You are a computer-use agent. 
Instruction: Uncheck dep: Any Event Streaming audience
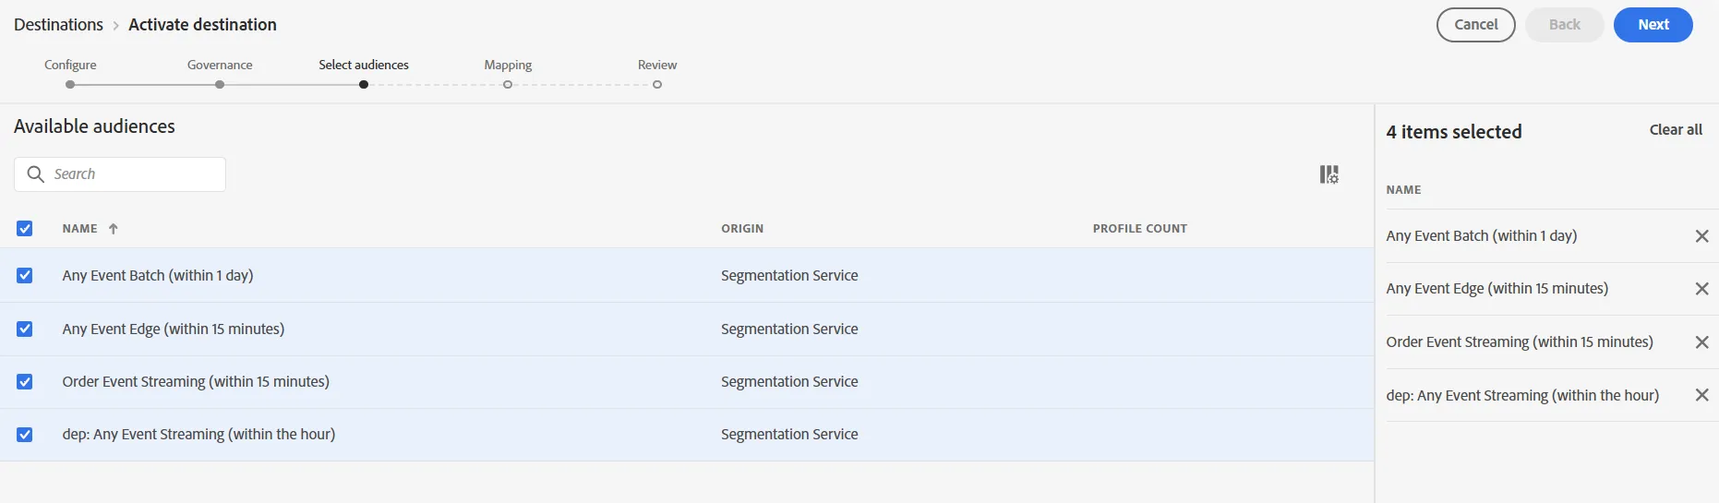click(x=25, y=434)
